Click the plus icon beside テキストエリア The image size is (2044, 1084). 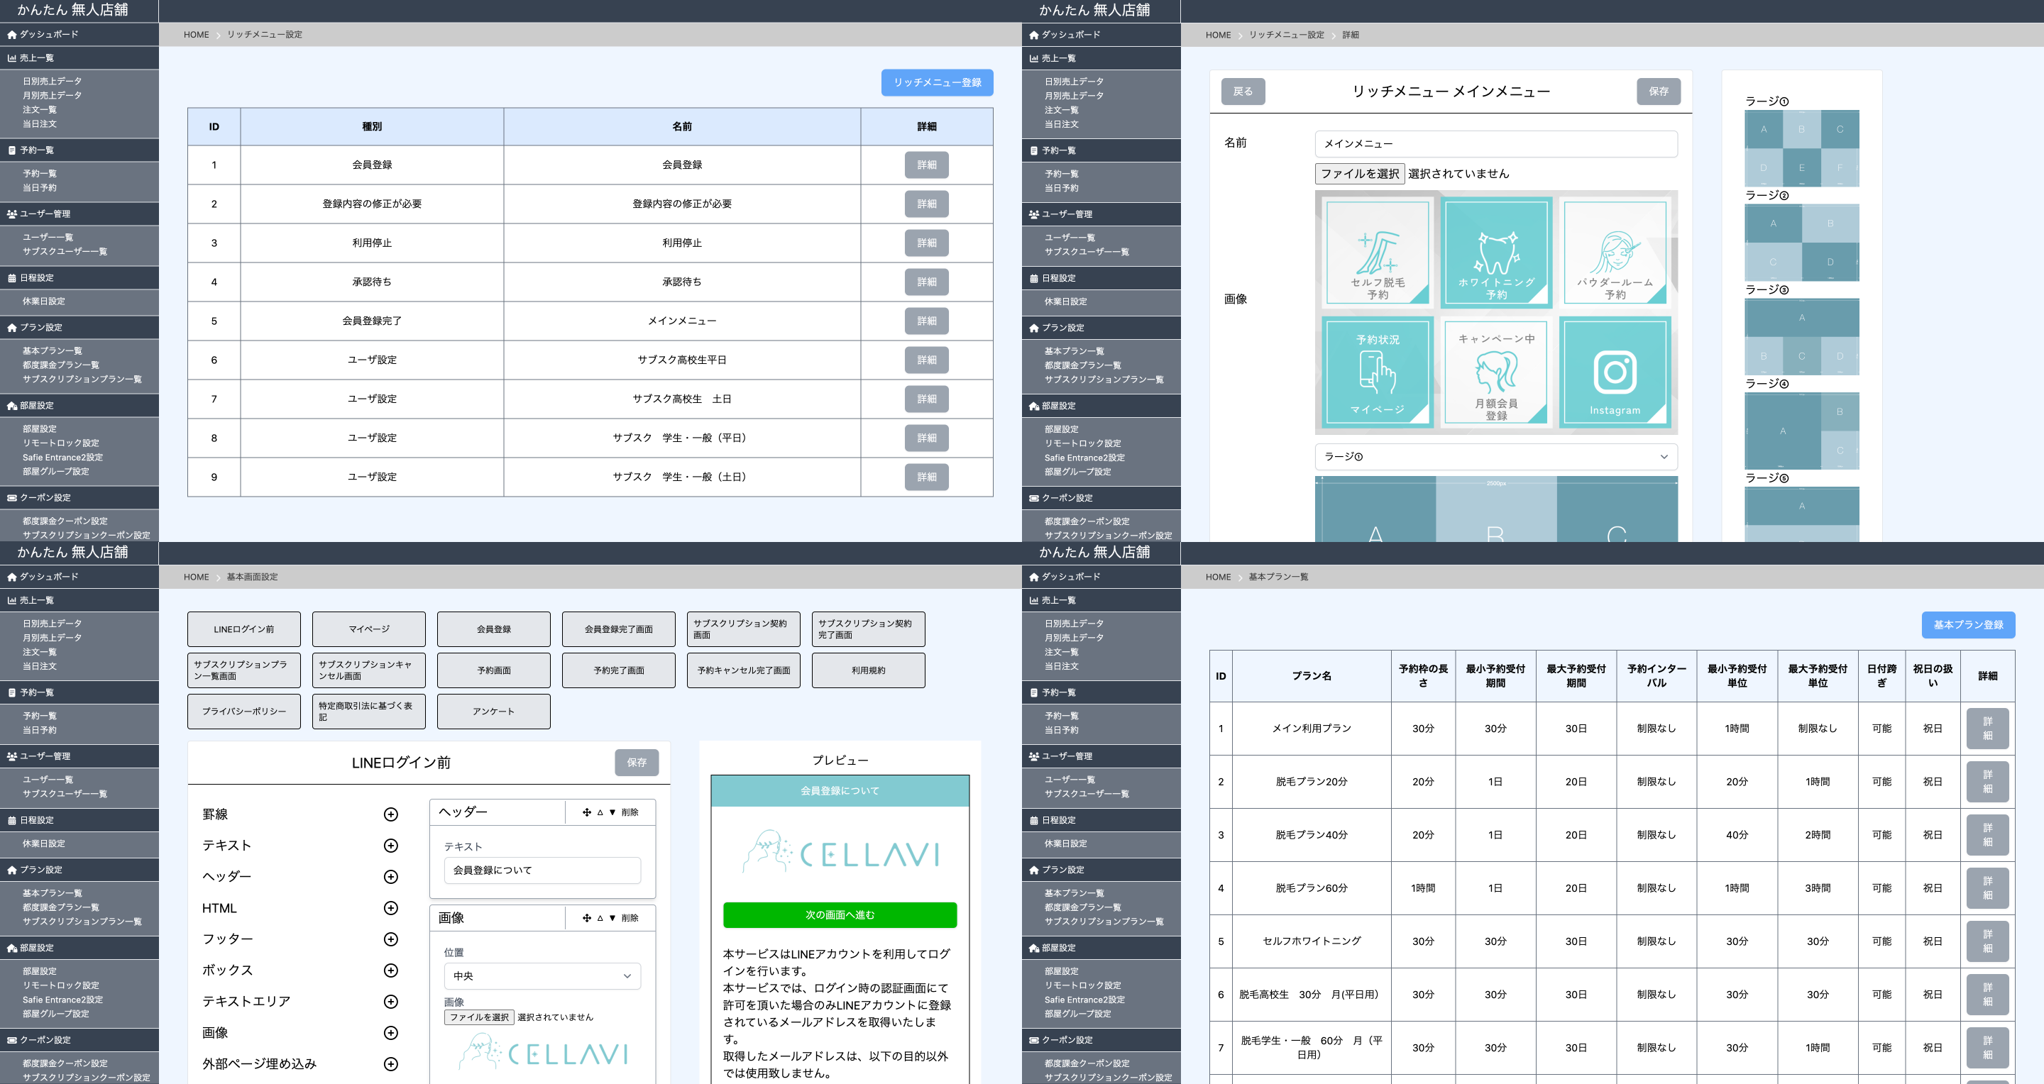tap(390, 1002)
